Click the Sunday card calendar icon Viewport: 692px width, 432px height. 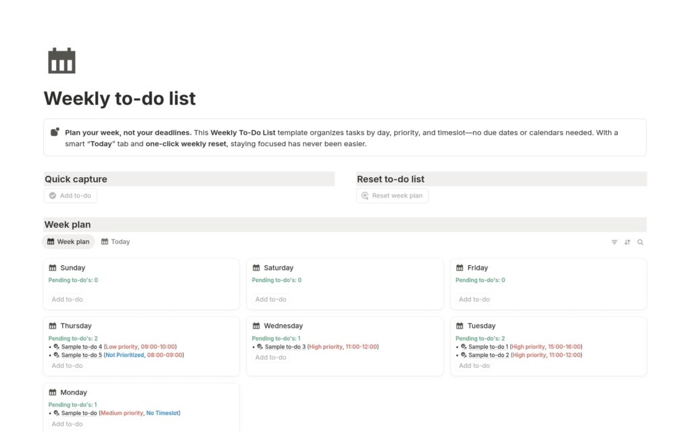point(53,268)
